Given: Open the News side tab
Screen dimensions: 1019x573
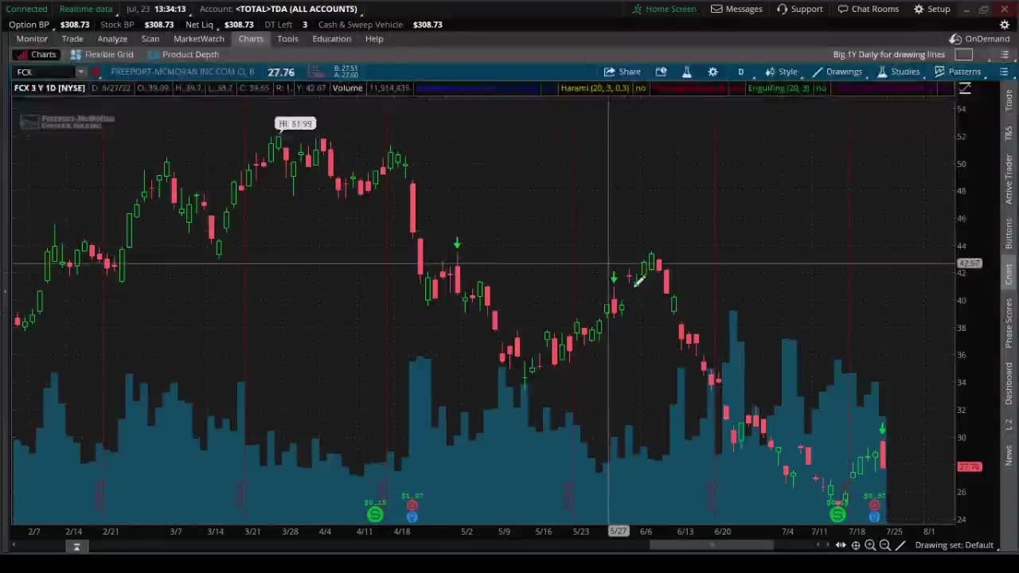Looking at the screenshot, I should click(1009, 455).
